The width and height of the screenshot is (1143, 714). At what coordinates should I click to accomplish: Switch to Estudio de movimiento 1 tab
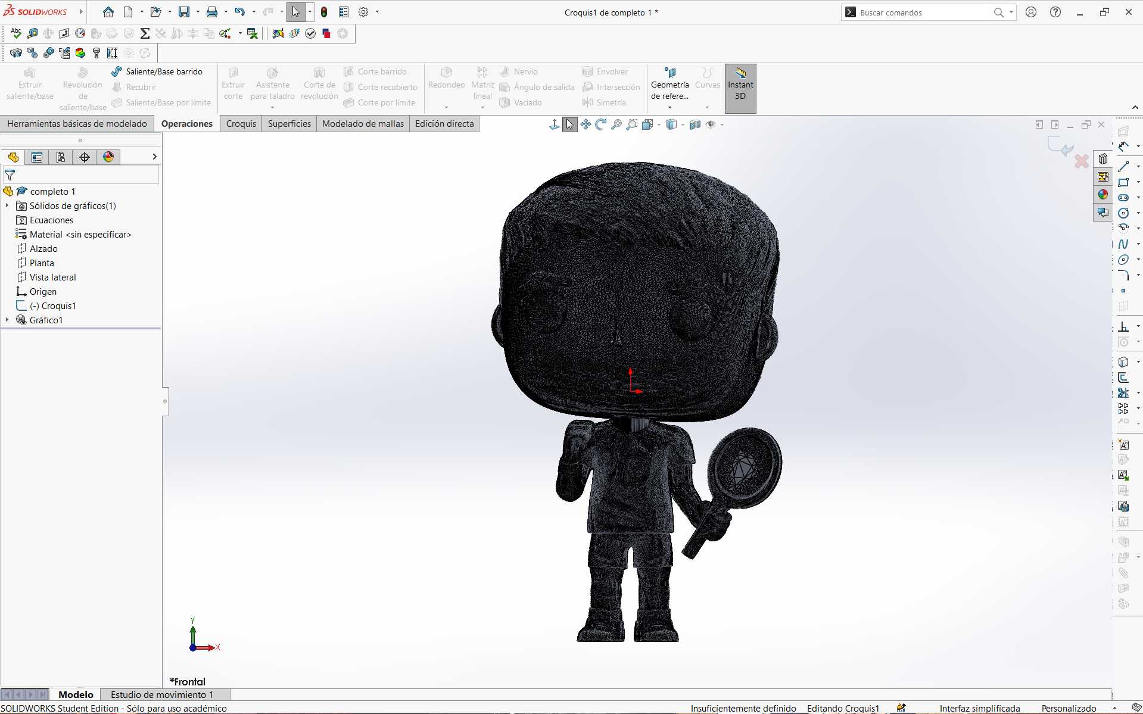pyautogui.click(x=162, y=694)
